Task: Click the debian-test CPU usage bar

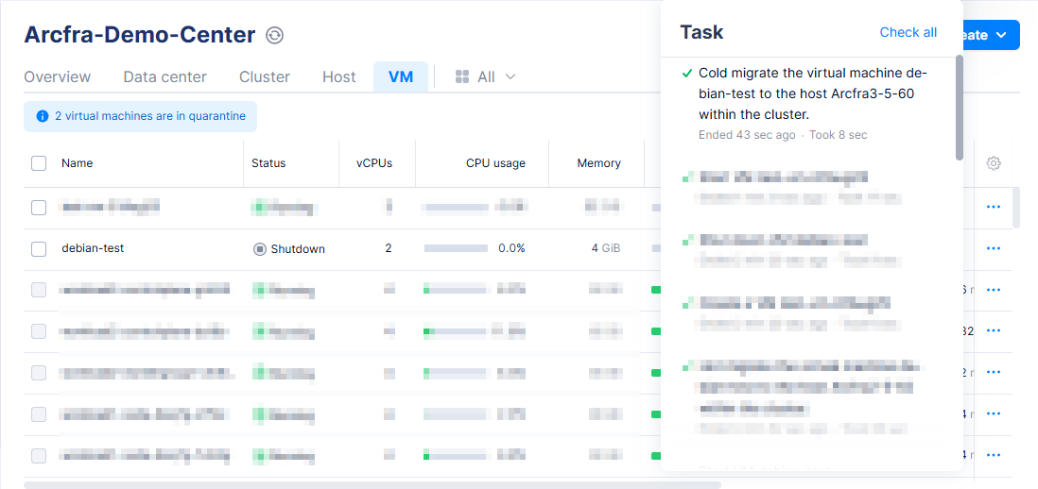Action: (x=456, y=248)
